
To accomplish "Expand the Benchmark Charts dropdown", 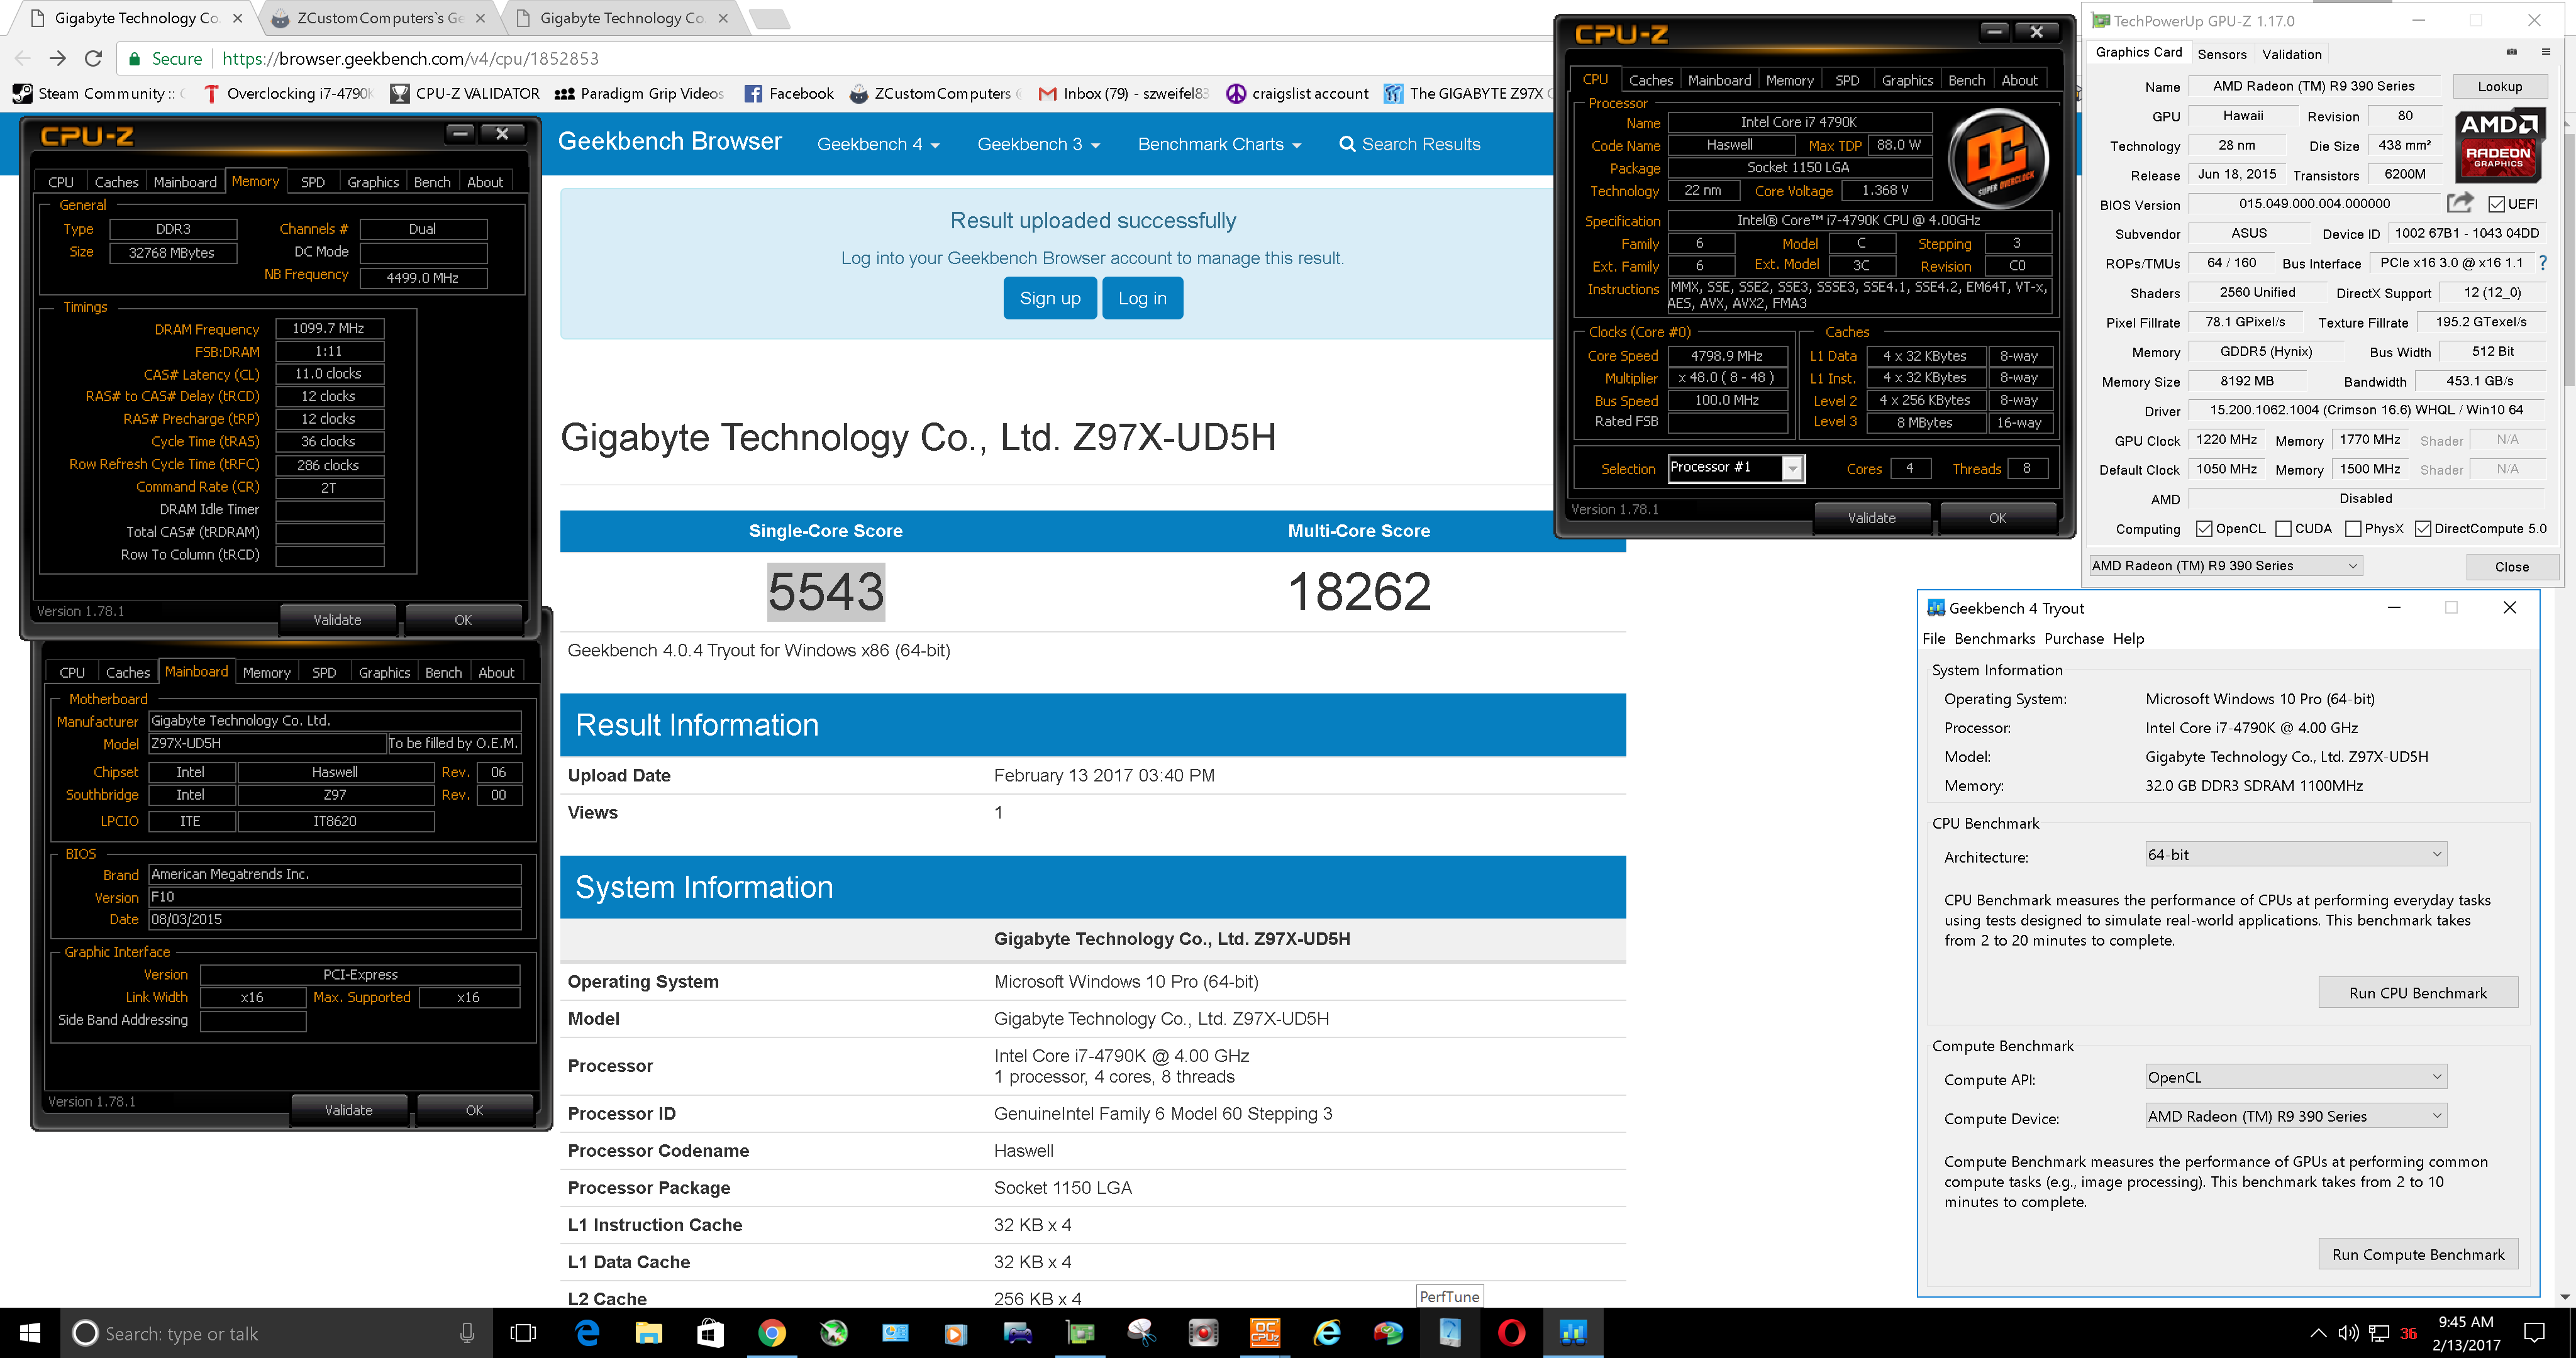I will click(1219, 144).
